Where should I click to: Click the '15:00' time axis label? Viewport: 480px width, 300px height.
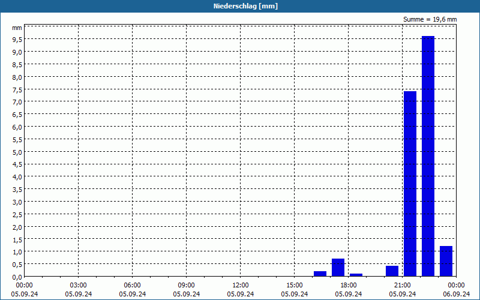(295, 285)
